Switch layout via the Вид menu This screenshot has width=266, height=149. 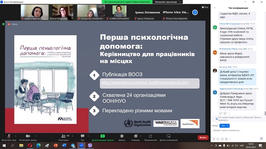click(x=205, y=7)
